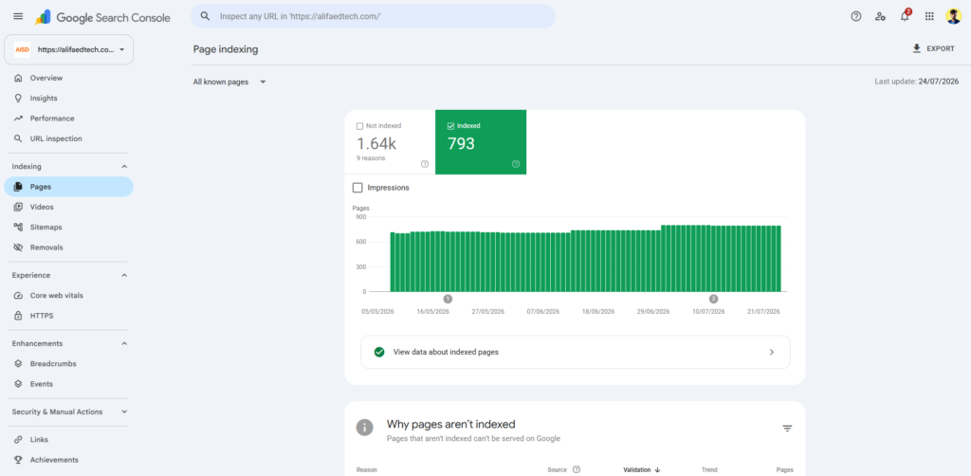Click the Links icon in the sidebar
971x476 pixels.
[18, 439]
